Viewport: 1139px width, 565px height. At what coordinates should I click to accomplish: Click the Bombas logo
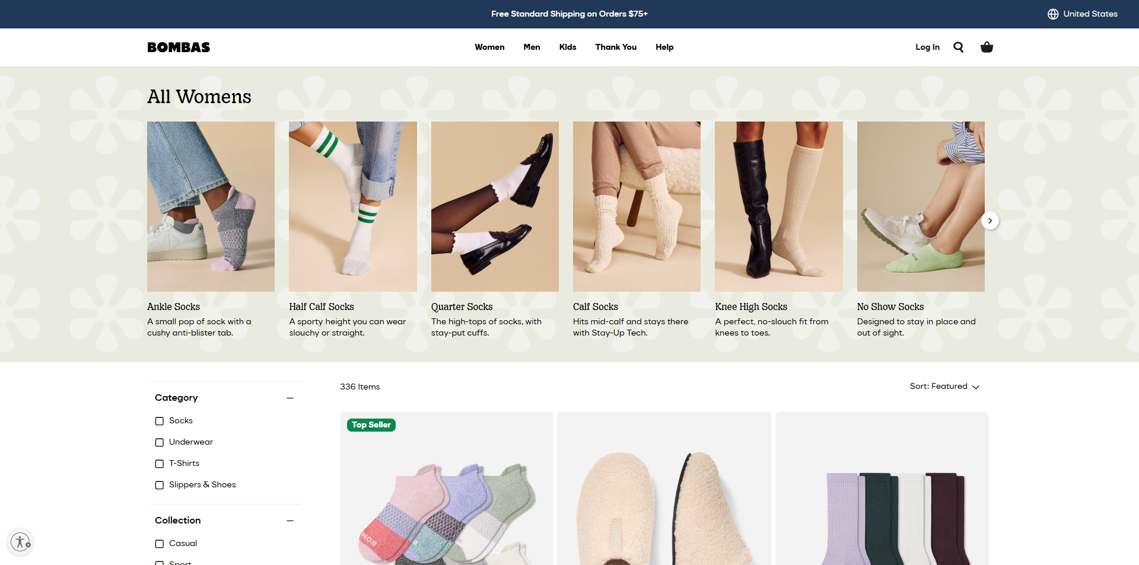[x=179, y=47]
